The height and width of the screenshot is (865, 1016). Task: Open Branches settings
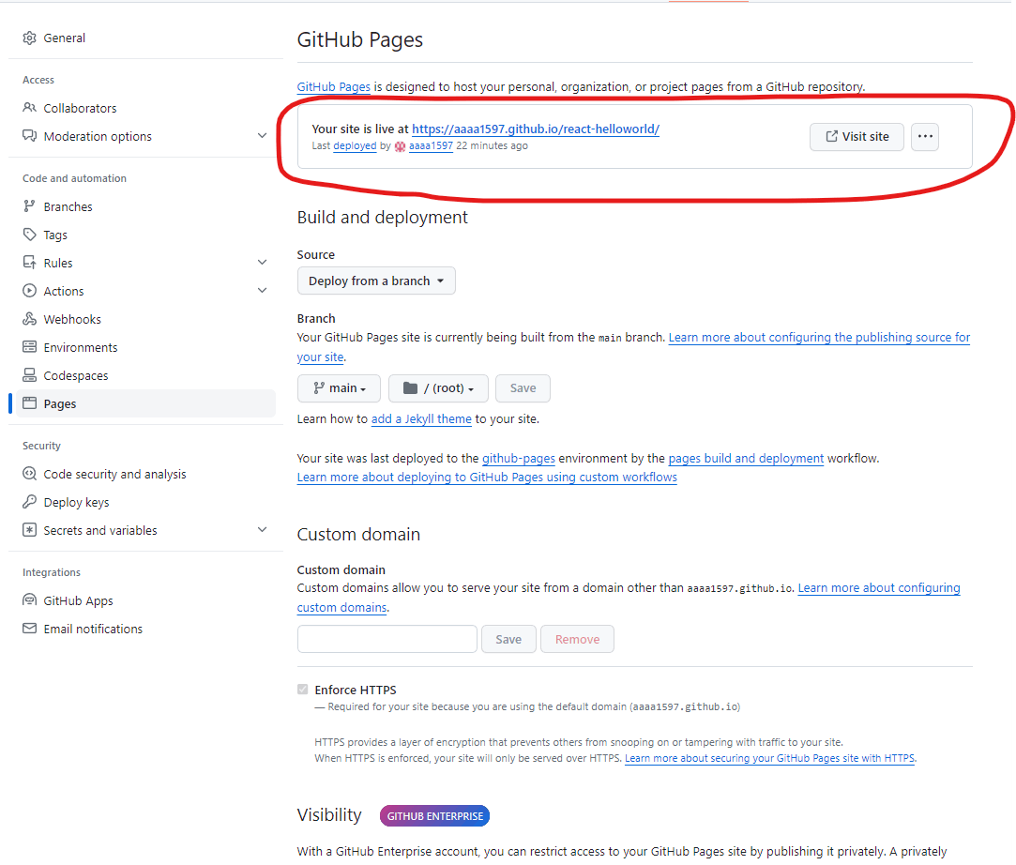tap(68, 206)
